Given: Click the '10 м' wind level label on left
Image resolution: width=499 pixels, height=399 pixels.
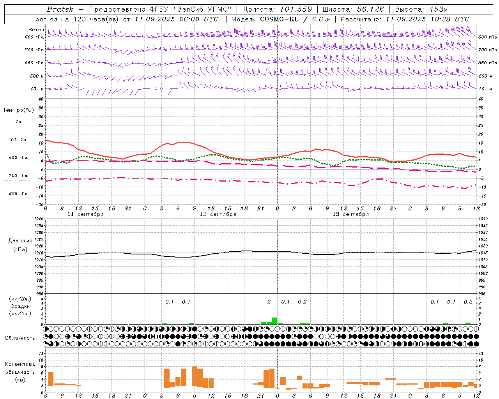Looking at the screenshot, I should point(37,89).
